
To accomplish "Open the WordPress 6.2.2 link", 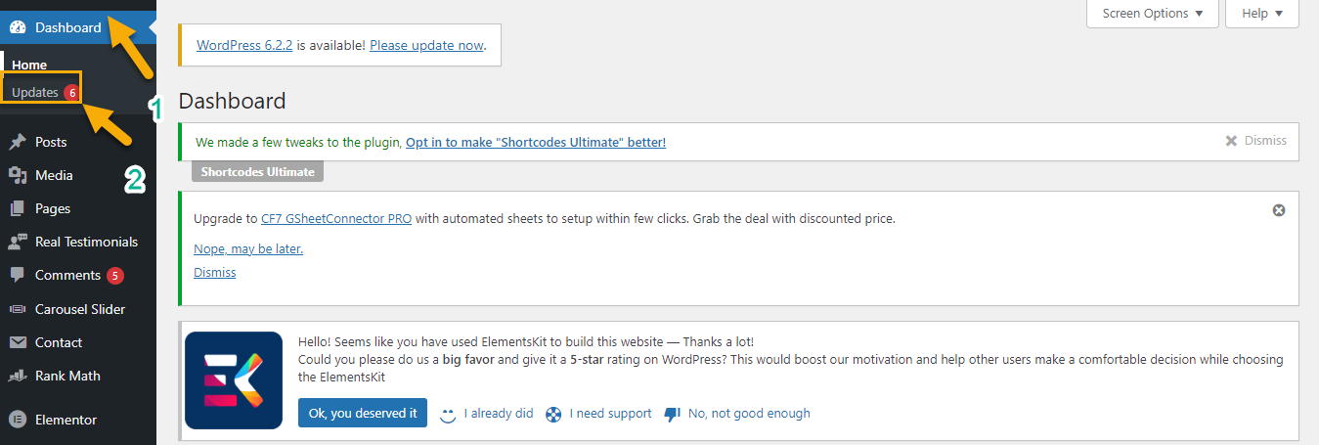I will pyautogui.click(x=244, y=45).
